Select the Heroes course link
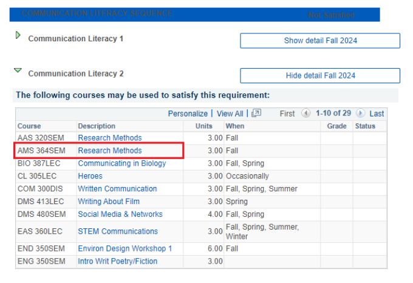 tap(90, 176)
